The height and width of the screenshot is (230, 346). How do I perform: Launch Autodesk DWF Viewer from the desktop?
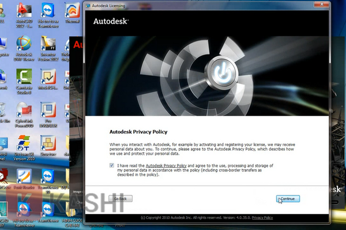[x=24, y=46]
